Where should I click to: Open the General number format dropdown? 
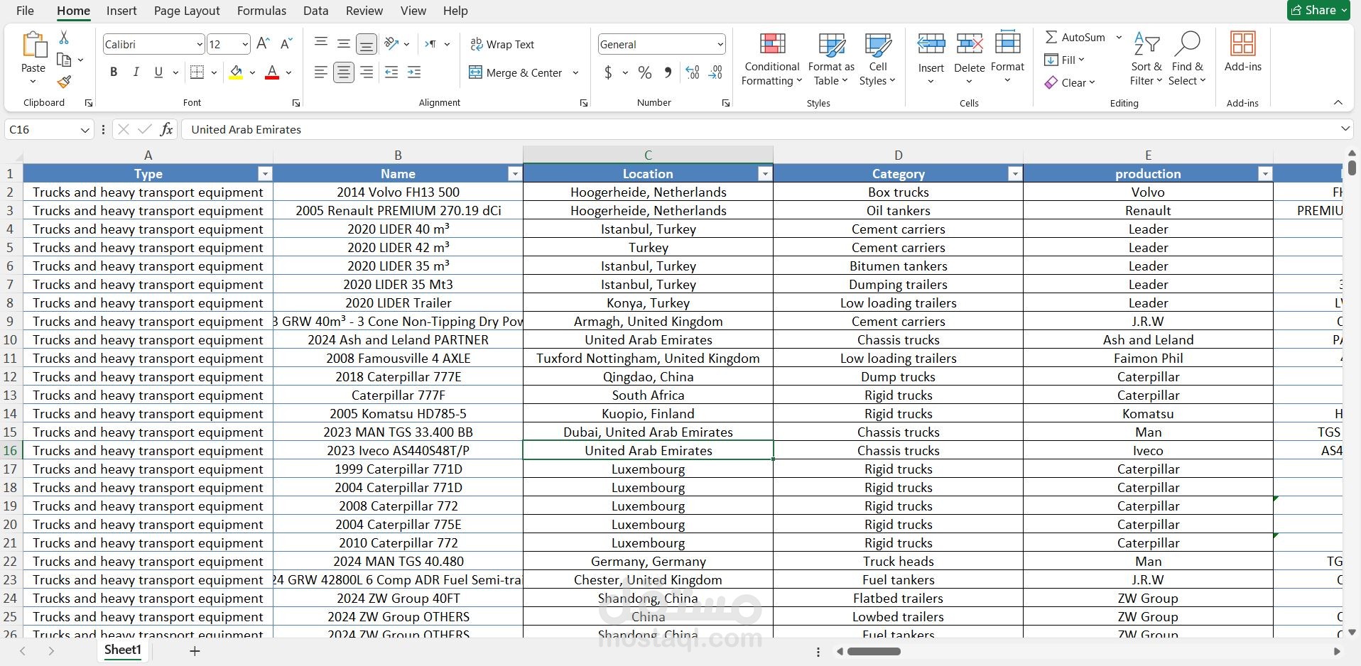(720, 45)
